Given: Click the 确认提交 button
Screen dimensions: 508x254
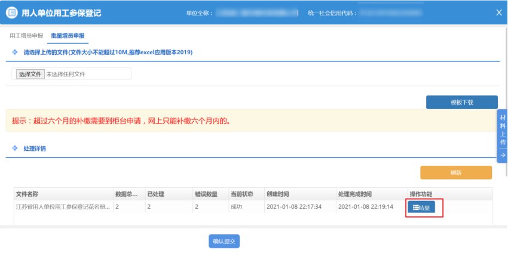Looking at the screenshot, I should click(224, 241).
